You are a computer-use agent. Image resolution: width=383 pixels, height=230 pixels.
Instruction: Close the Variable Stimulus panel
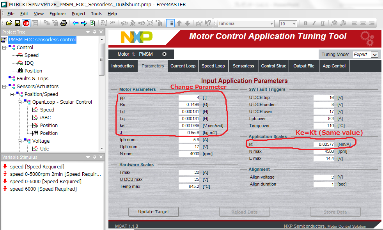click(x=101, y=157)
